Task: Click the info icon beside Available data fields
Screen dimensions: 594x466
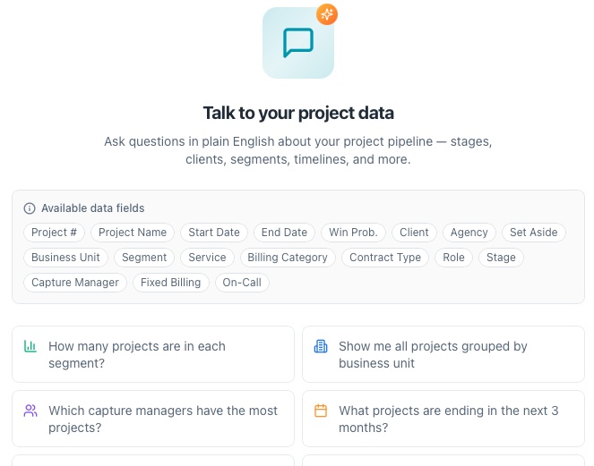Action: pos(30,208)
